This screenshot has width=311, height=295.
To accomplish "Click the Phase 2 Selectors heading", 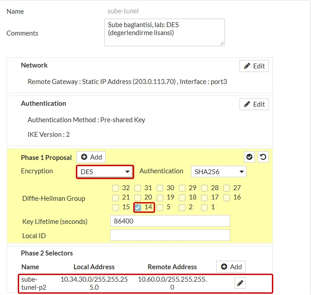I will [47, 253].
